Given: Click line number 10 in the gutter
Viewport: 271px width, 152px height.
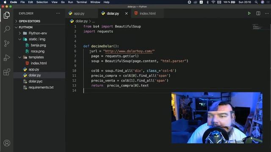Looking at the screenshot, I should (74, 71).
